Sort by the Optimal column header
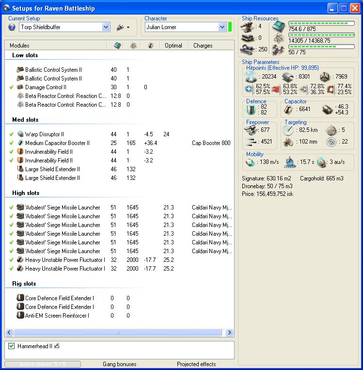This screenshot has height=370, width=363. (174, 46)
